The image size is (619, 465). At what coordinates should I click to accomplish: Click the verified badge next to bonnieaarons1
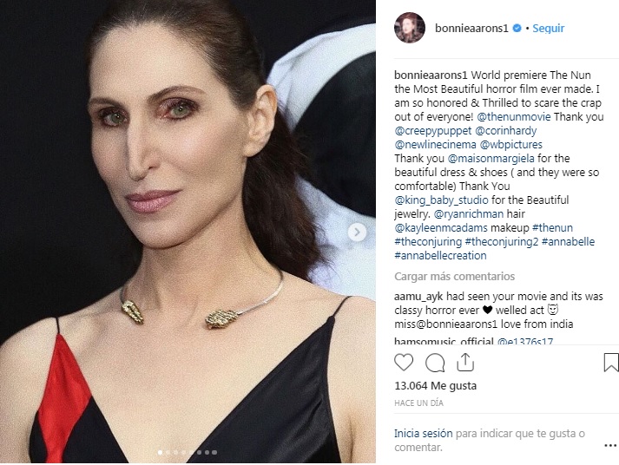(517, 29)
